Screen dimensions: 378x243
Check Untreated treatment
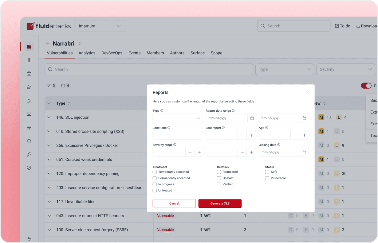click(155, 191)
